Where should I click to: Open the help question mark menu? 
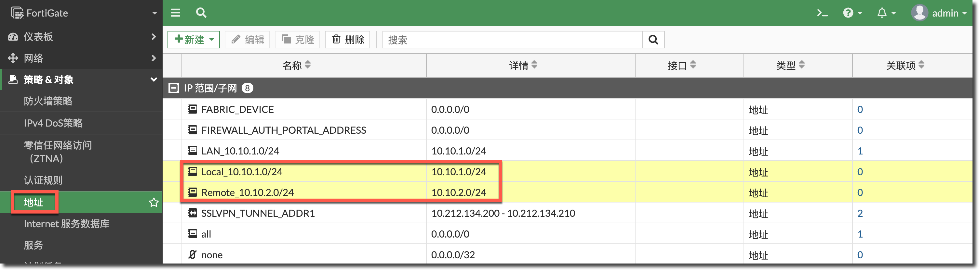pos(852,13)
